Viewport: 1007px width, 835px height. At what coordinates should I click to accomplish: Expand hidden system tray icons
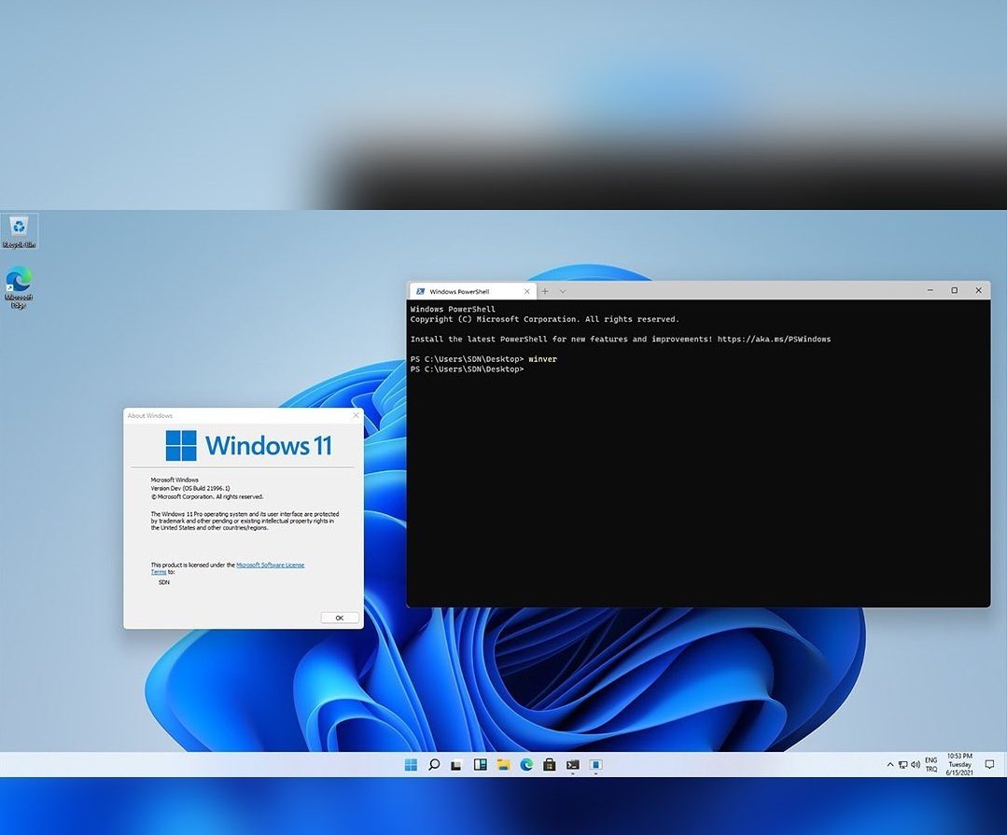coord(889,764)
